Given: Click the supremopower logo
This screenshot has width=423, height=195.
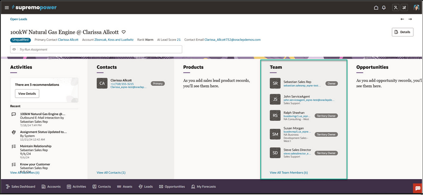Looking at the screenshot, I should [x=34, y=8].
